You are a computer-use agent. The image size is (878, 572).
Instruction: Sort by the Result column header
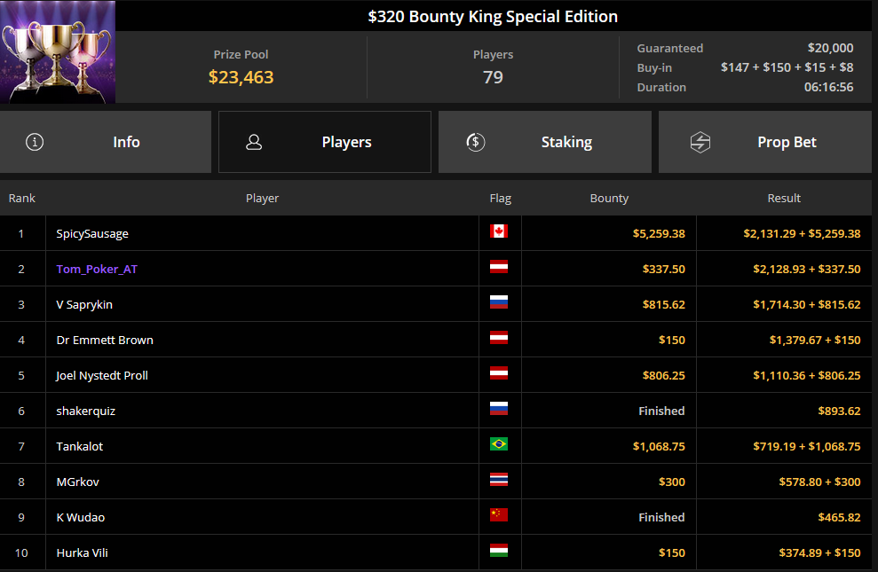[784, 198]
